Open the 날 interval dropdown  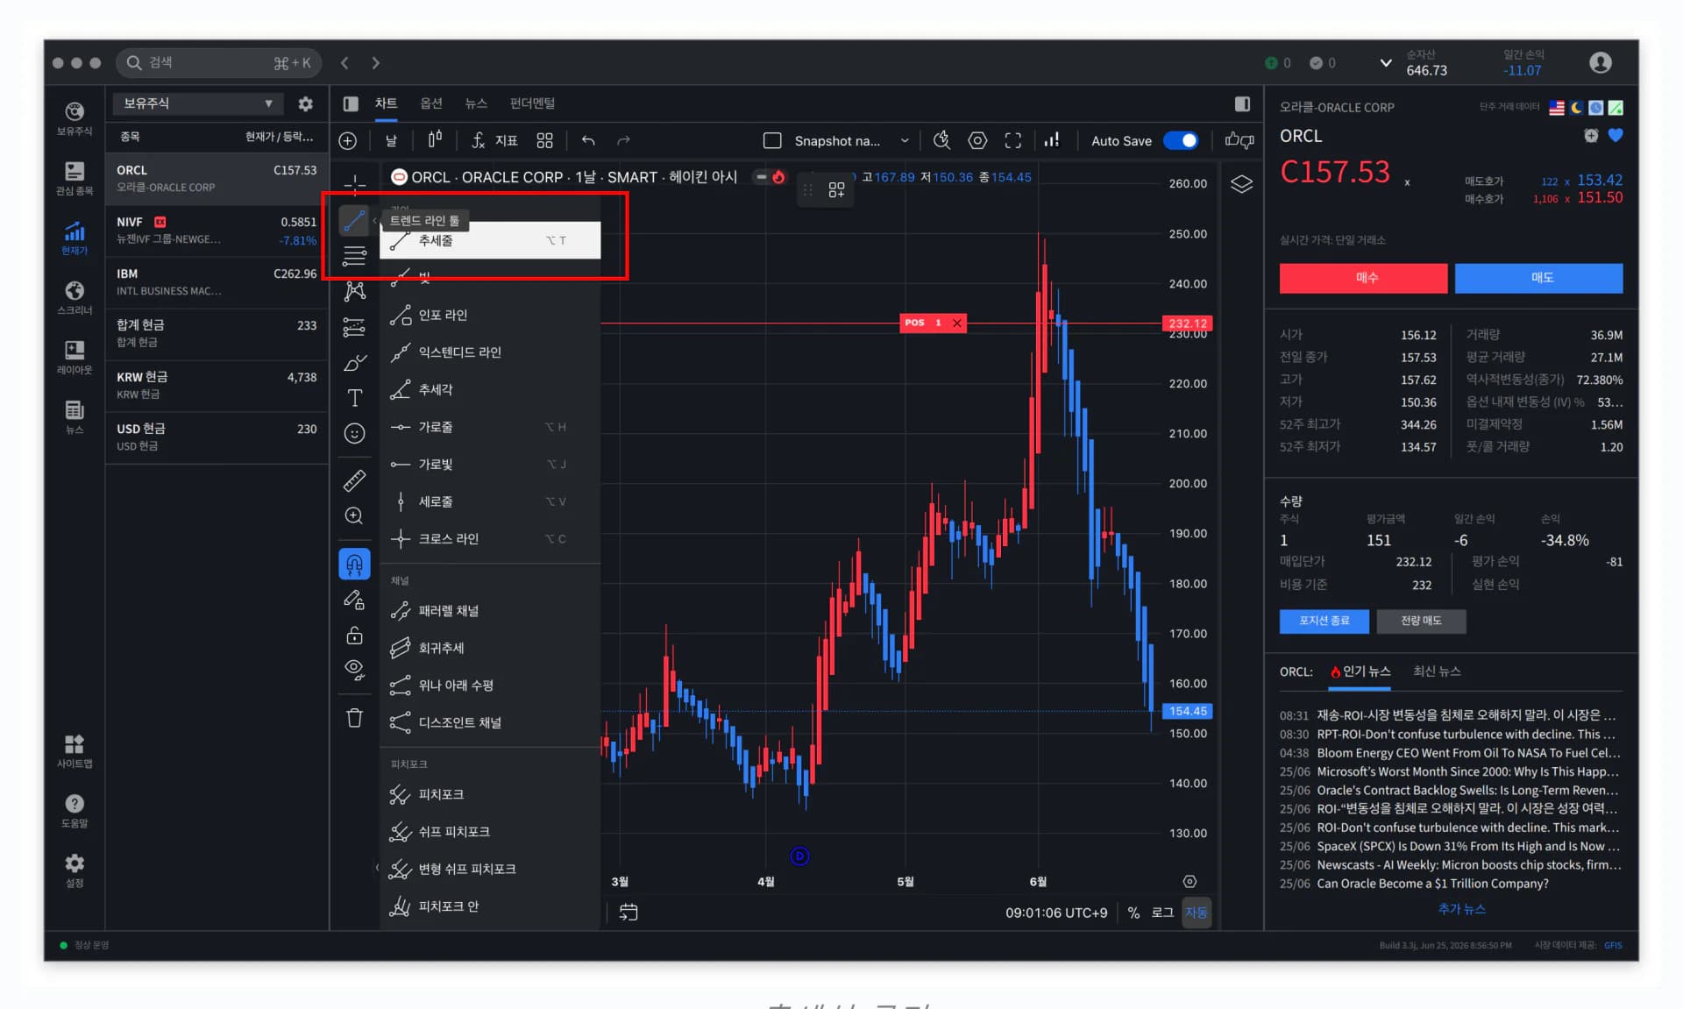point(391,141)
